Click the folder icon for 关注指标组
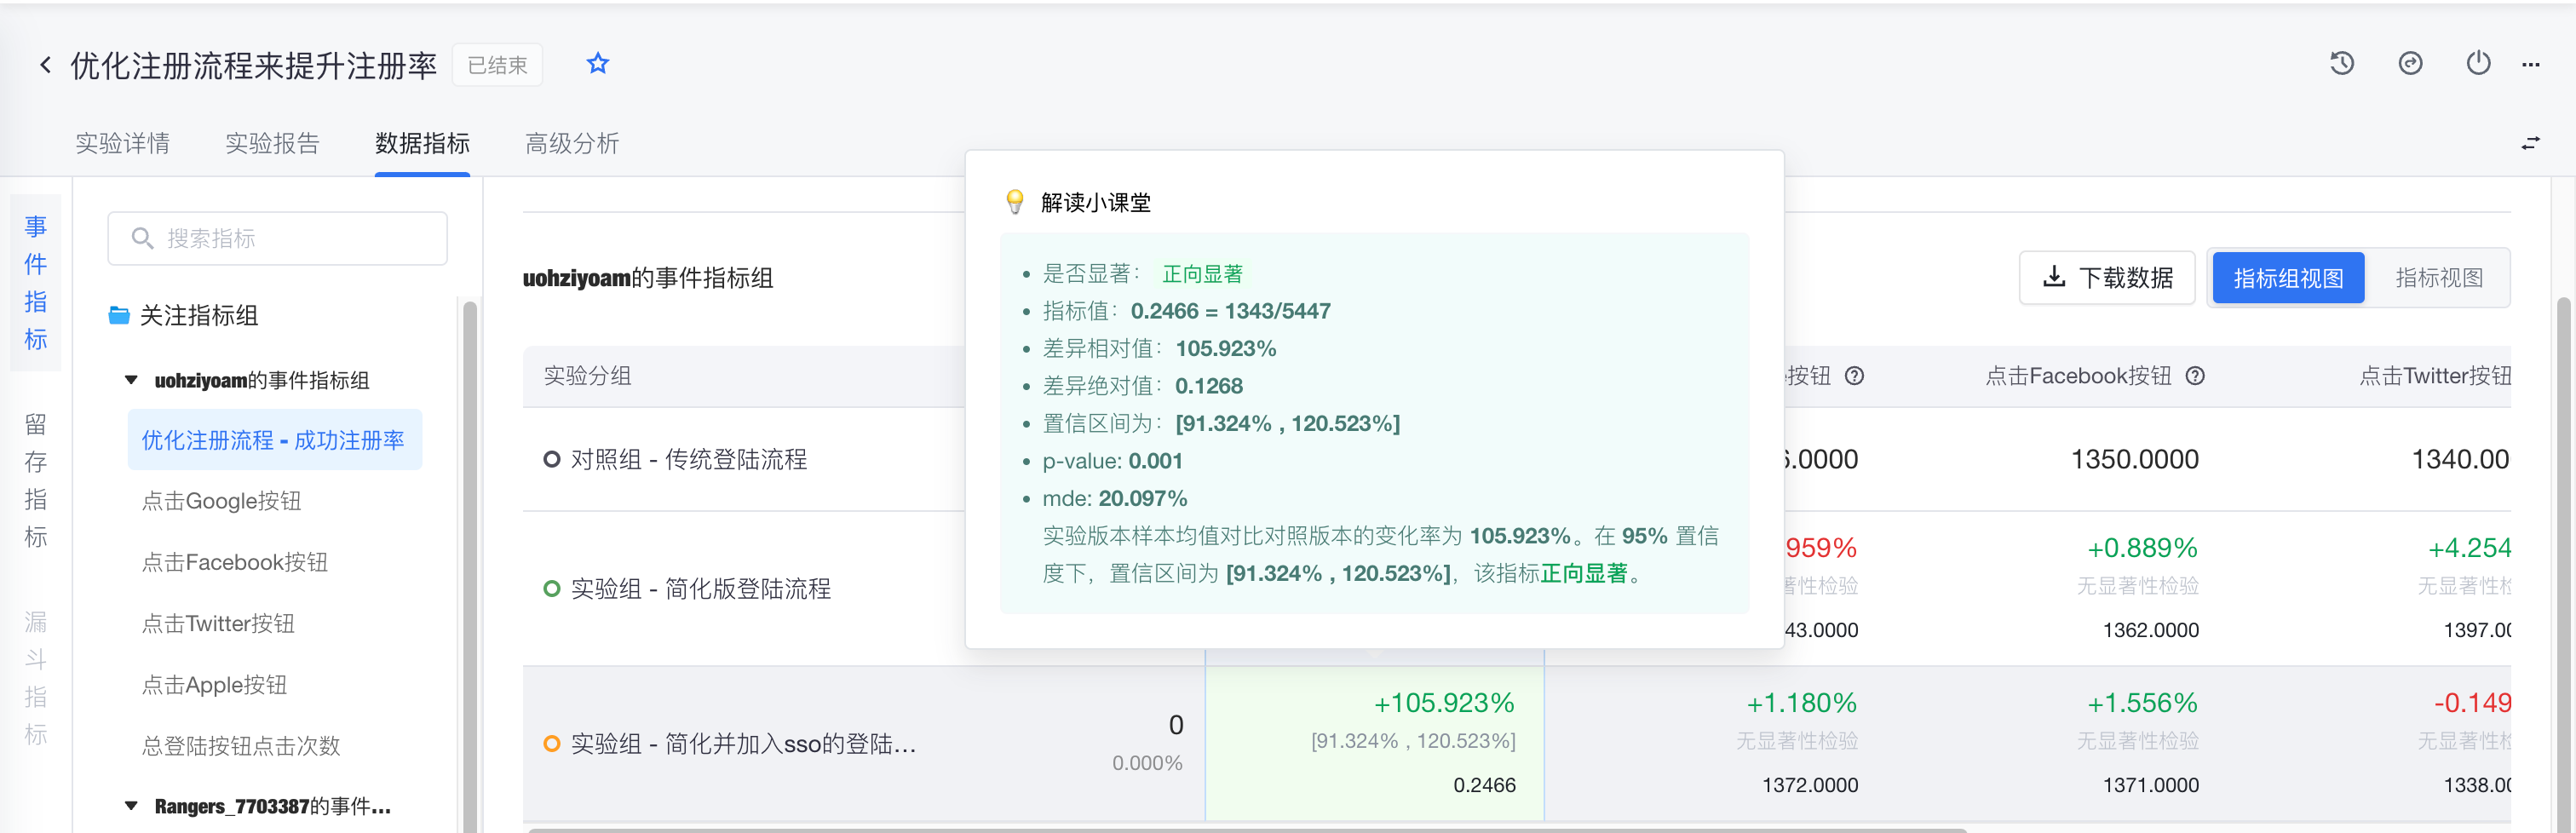The width and height of the screenshot is (2576, 833). point(119,316)
